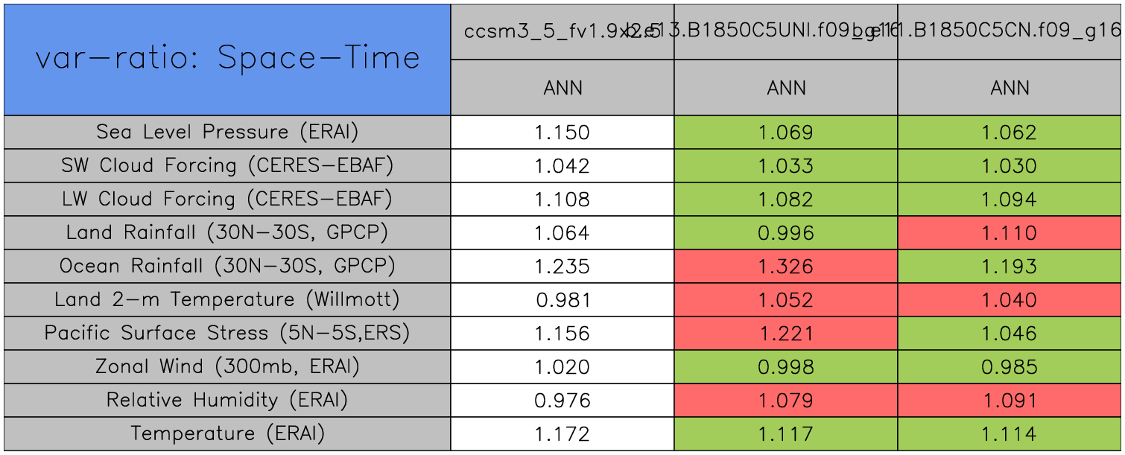1125x455 pixels.
Task: Select the white cell with value 1.235
Action: (x=562, y=266)
